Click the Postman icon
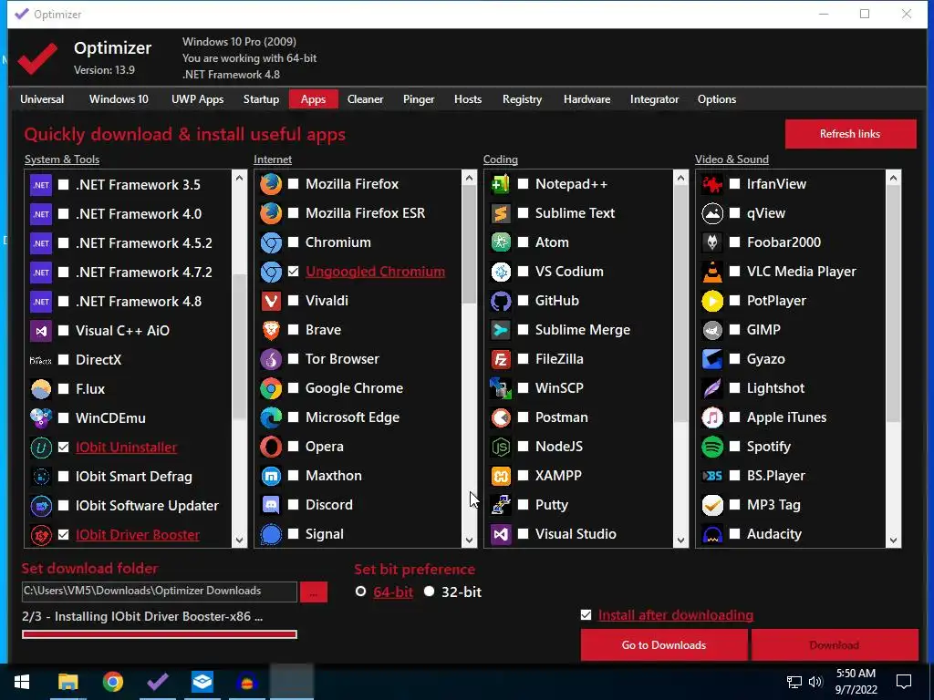 (501, 417)
